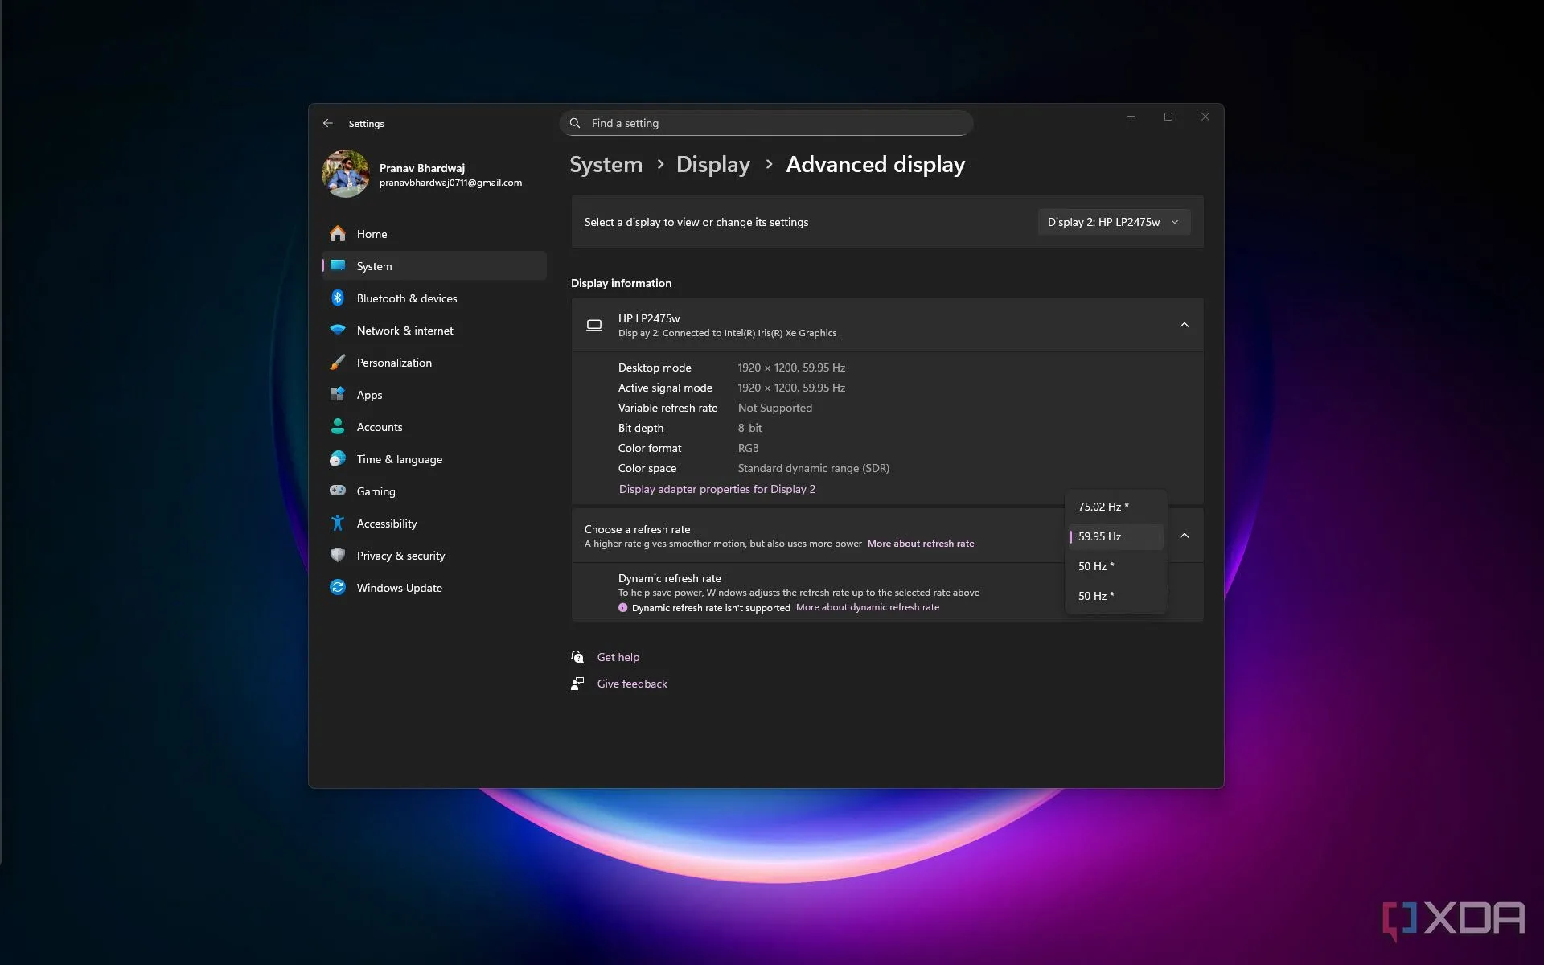Image resolution: width=1544 pixels, height=965 pixels.
Task: Click System in the breadcrumb
Action: (x=606, y=165)
